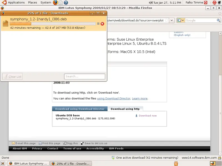Viewport: 222px width, 166px height.
Task: Open the Ubuntu logo menu icon
Action: pos(4,2)
